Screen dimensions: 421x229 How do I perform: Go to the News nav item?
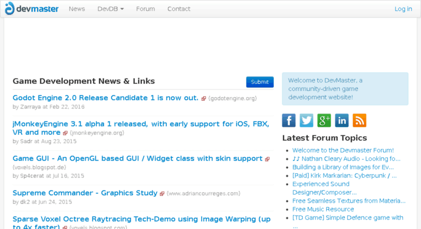click(x=77, y=9)
